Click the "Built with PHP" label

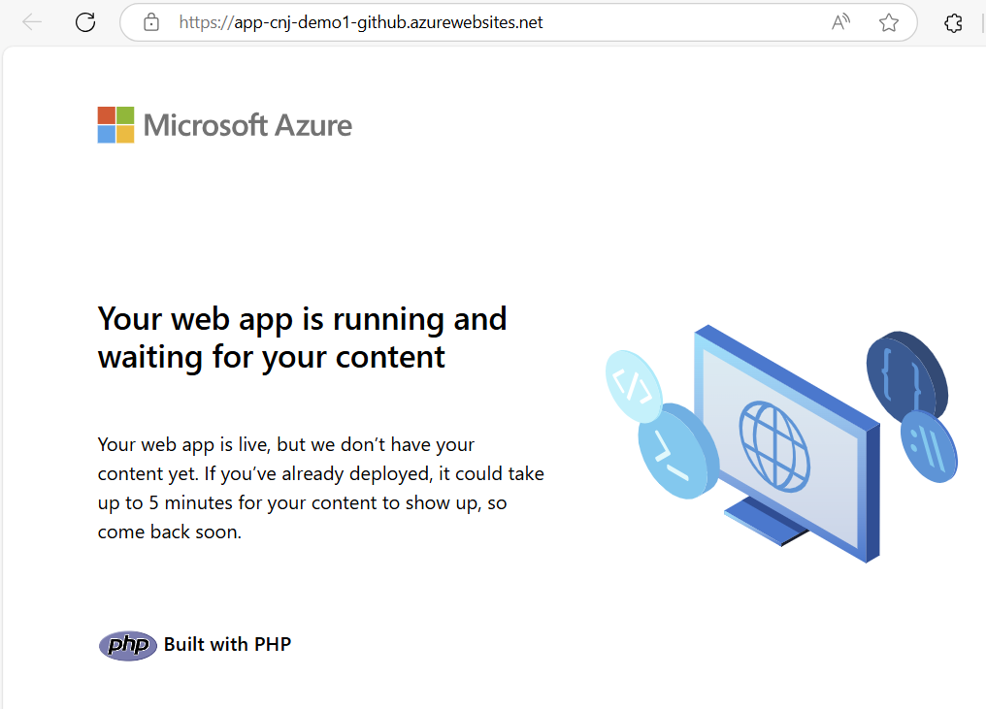[227, 644]
